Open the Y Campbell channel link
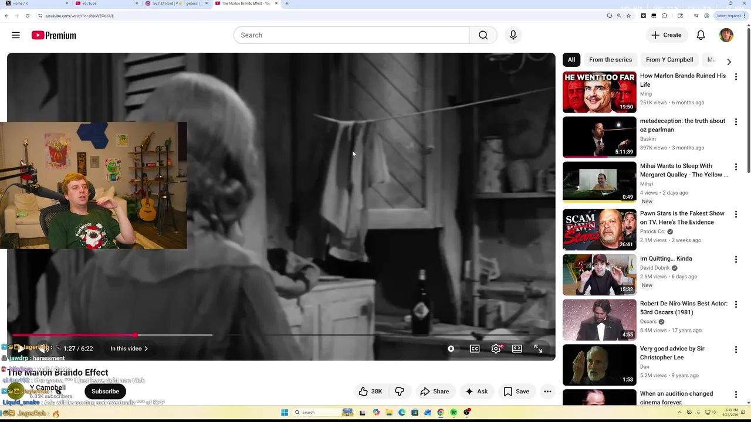Screen dimensions: 751x422 [48, 387]
